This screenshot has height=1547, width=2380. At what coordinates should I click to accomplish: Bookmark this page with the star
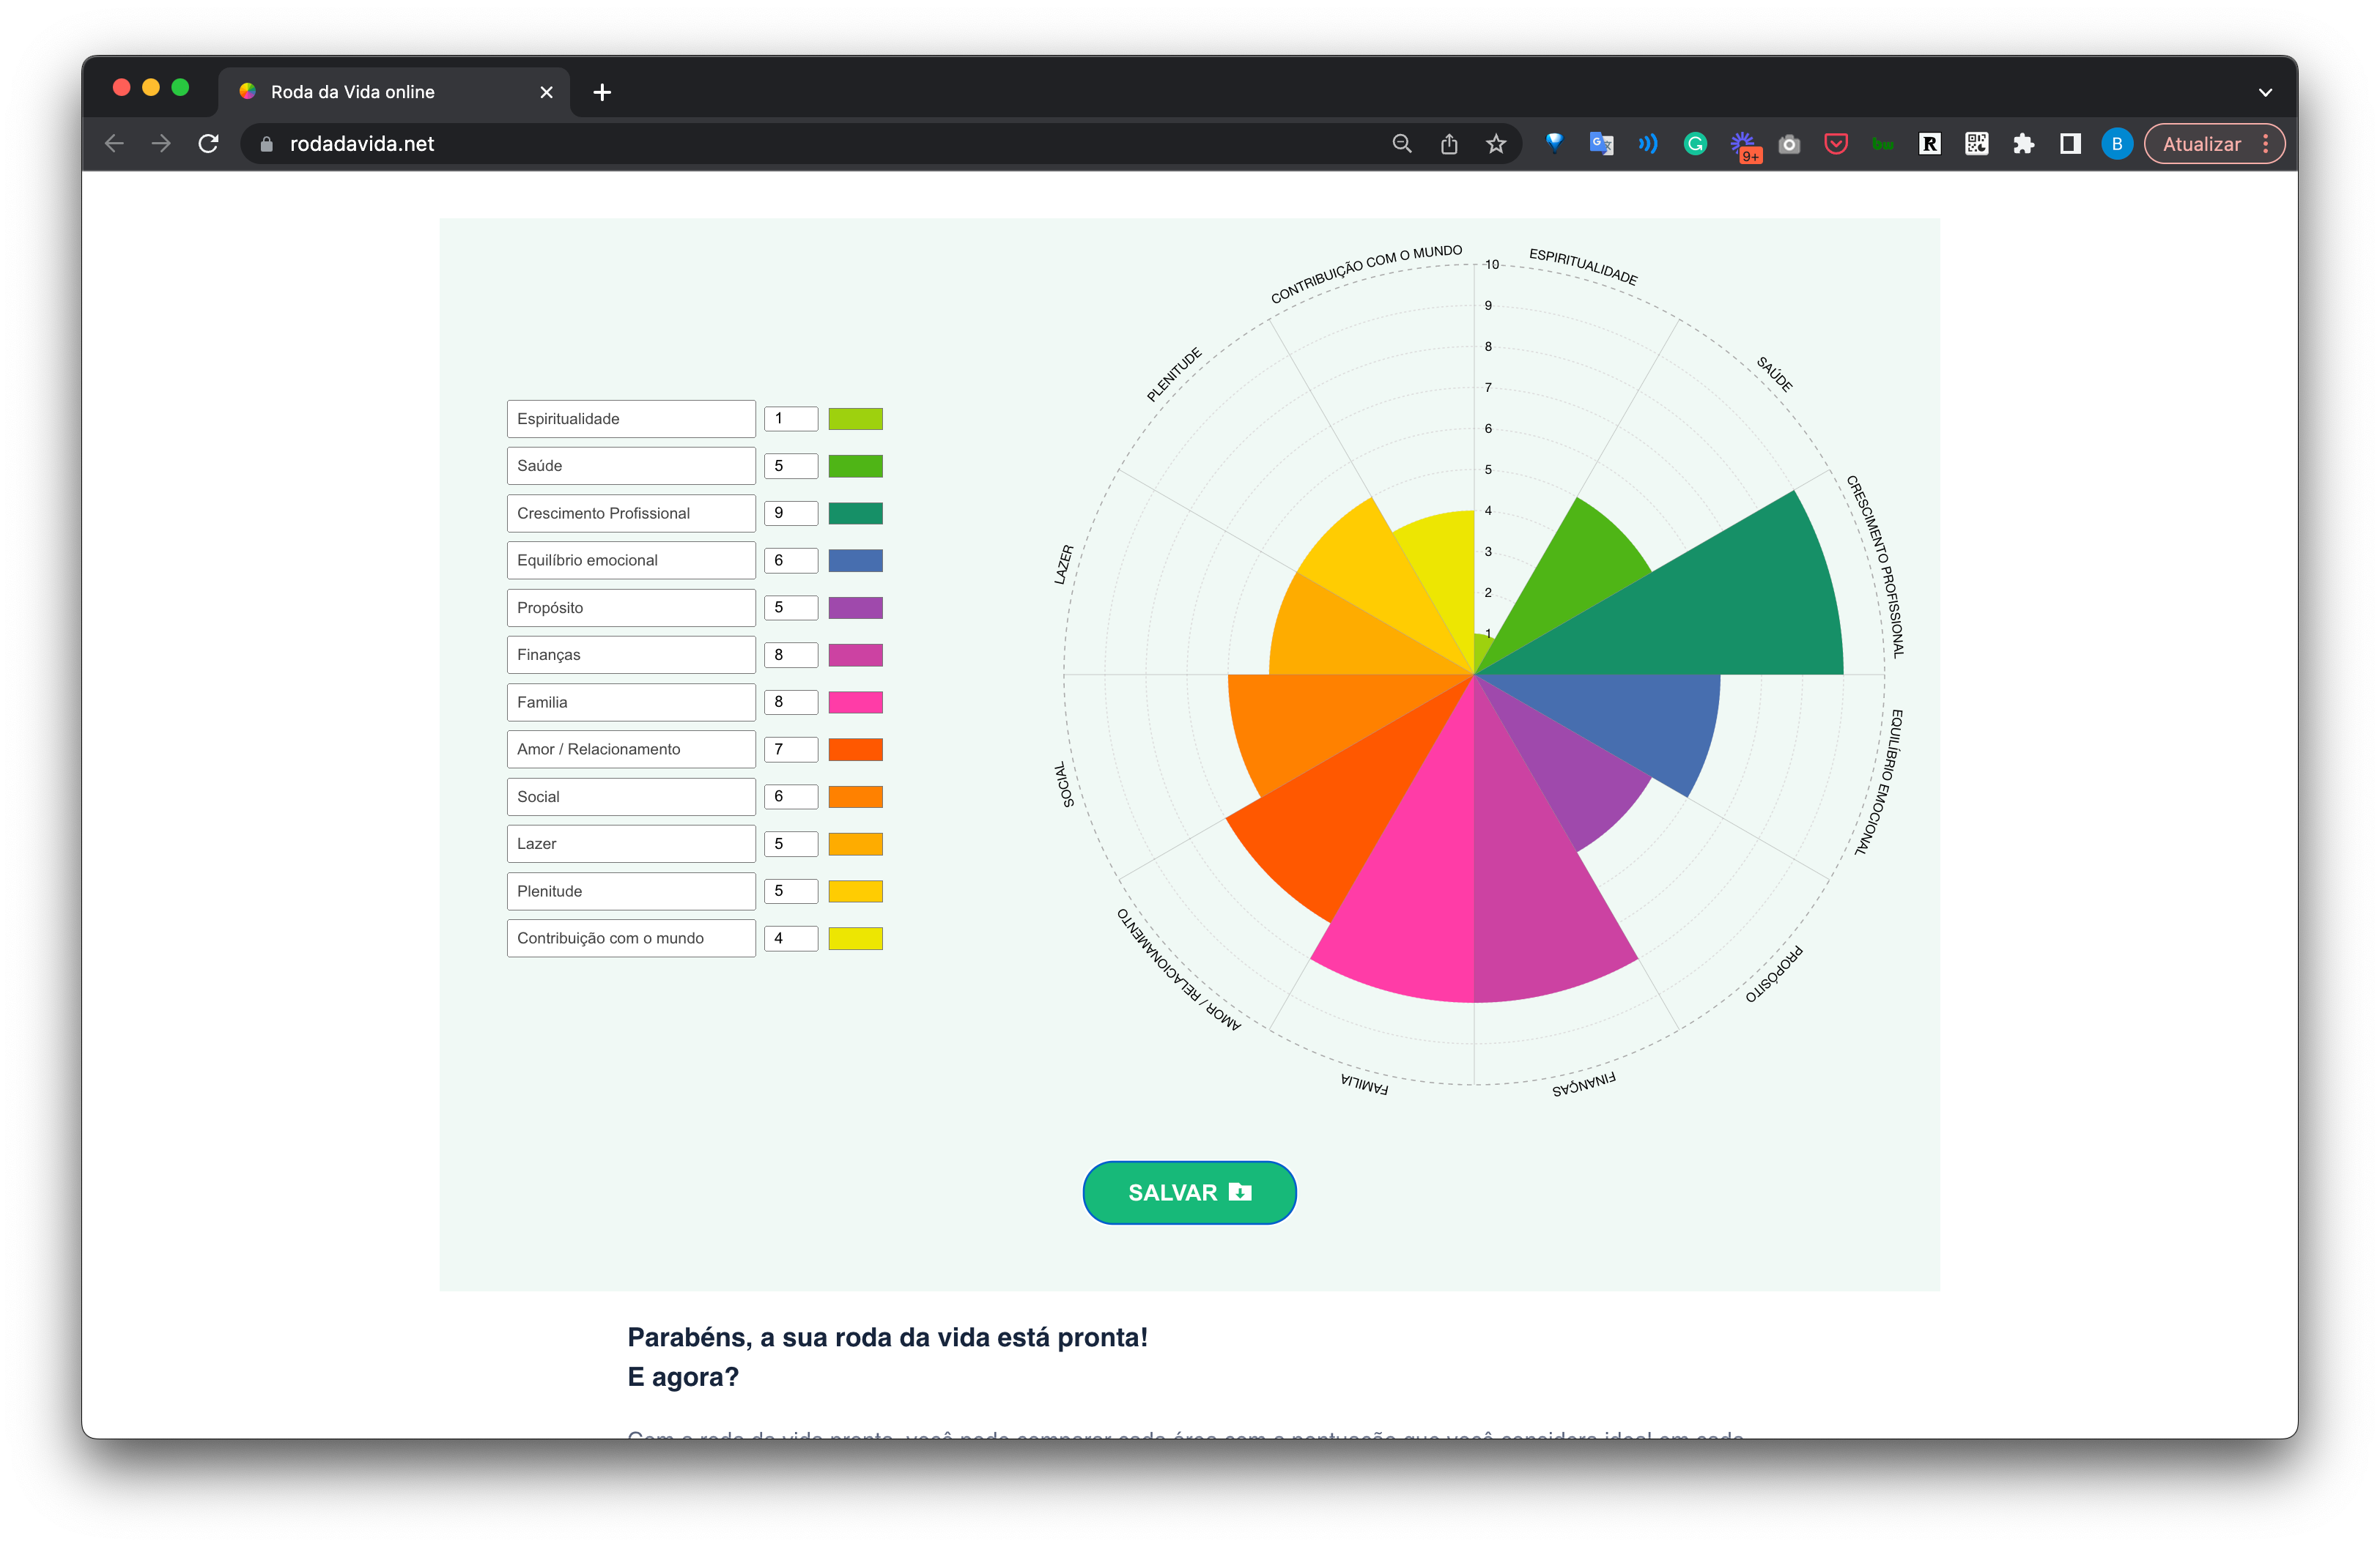(1496, 144)
